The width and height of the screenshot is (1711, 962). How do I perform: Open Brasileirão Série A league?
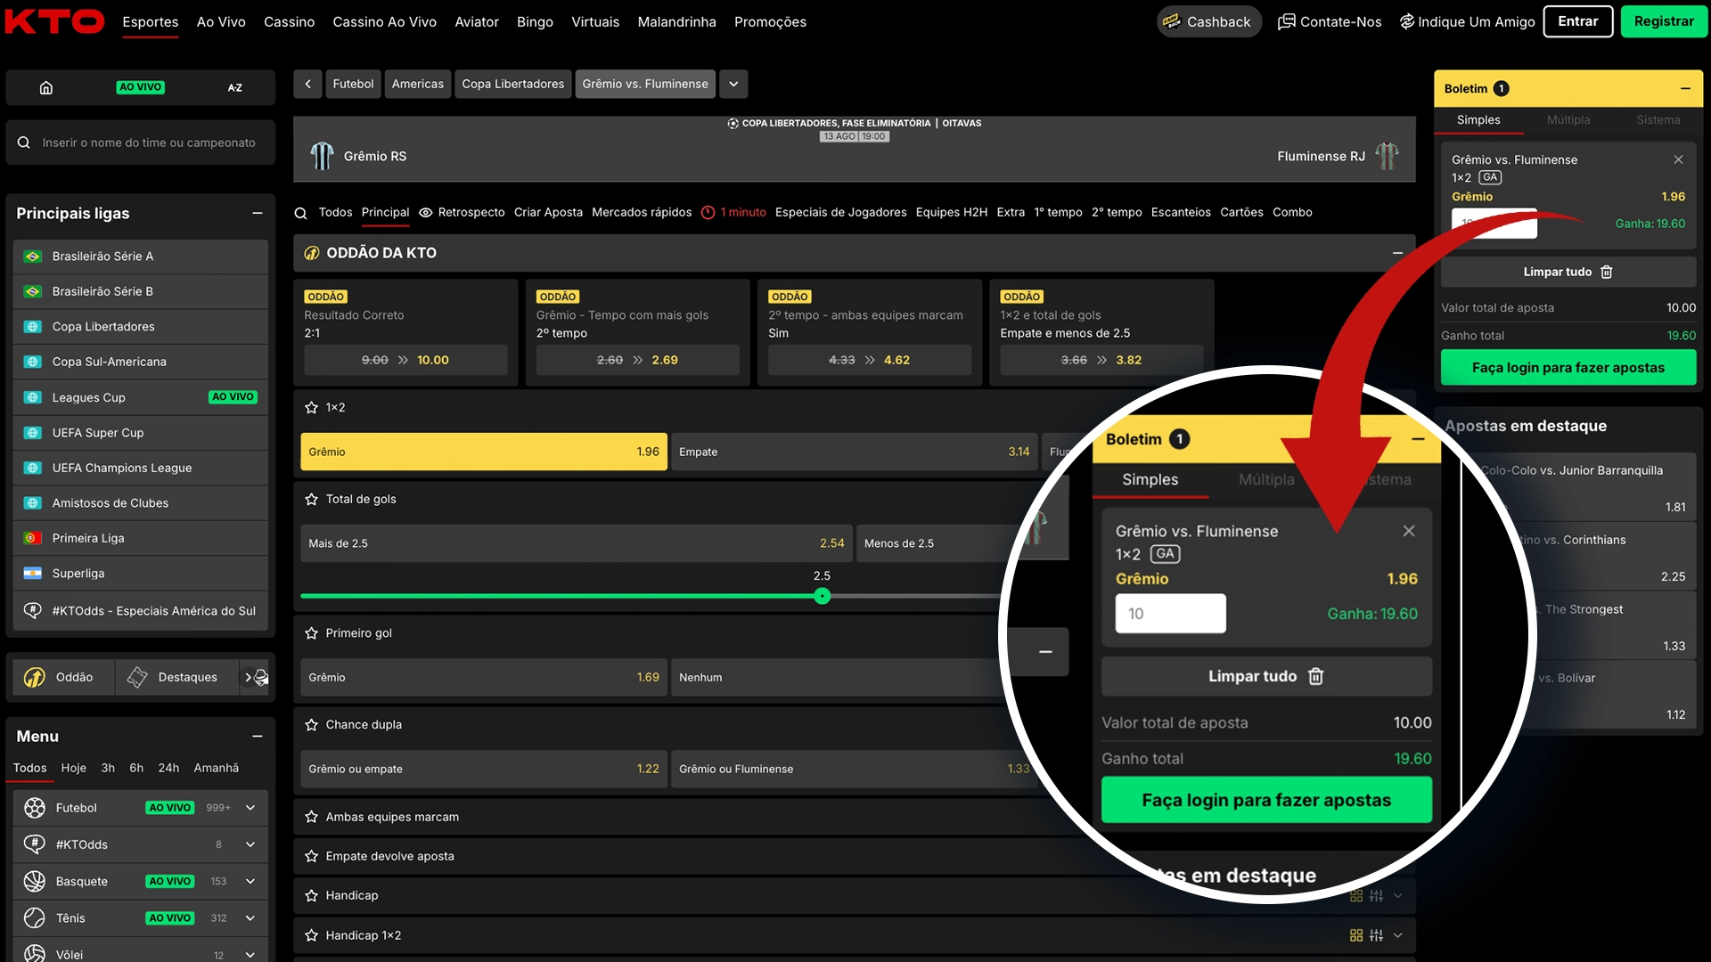pyautogui.click(x=141, y=257)
